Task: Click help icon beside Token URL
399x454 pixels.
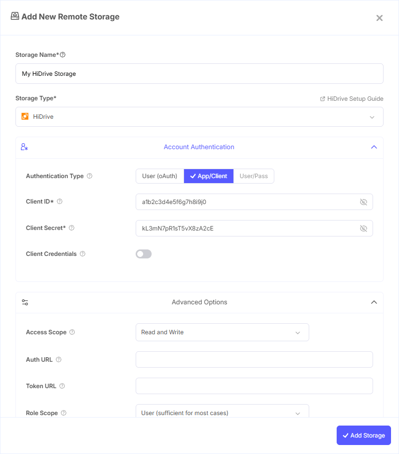Action: click(62, 386)
